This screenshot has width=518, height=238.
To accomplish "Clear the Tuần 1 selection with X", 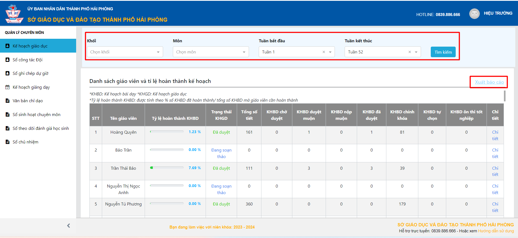I will click(x=324, y=52).
